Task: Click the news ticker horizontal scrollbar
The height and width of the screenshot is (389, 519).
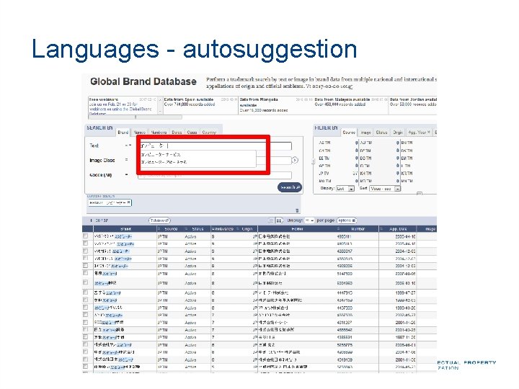Action: 135,117
